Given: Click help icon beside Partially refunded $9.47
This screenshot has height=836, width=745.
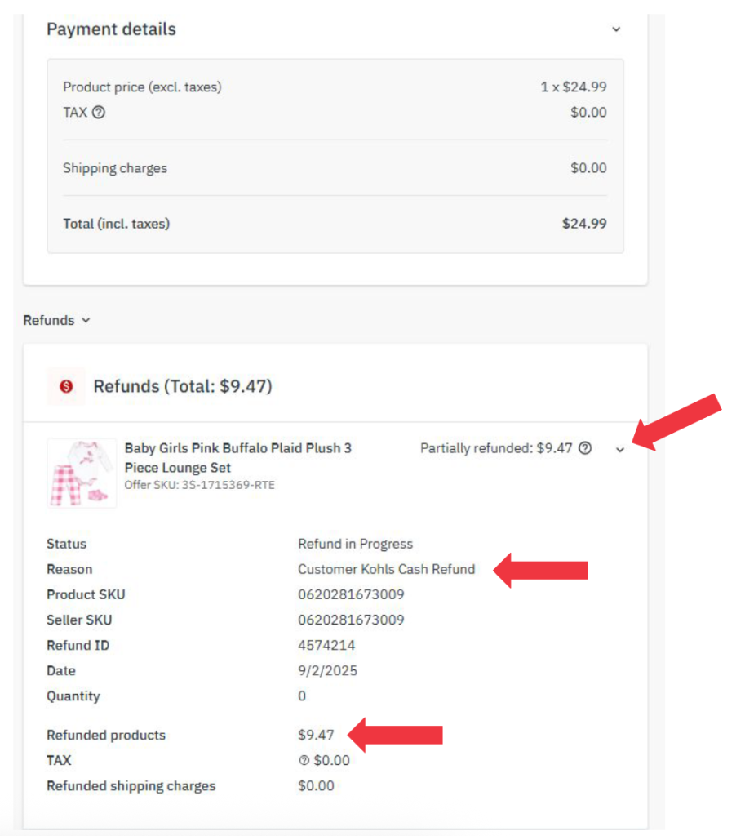Looking at the screenshot, I should pyautogui.click(x=584, y=447).
